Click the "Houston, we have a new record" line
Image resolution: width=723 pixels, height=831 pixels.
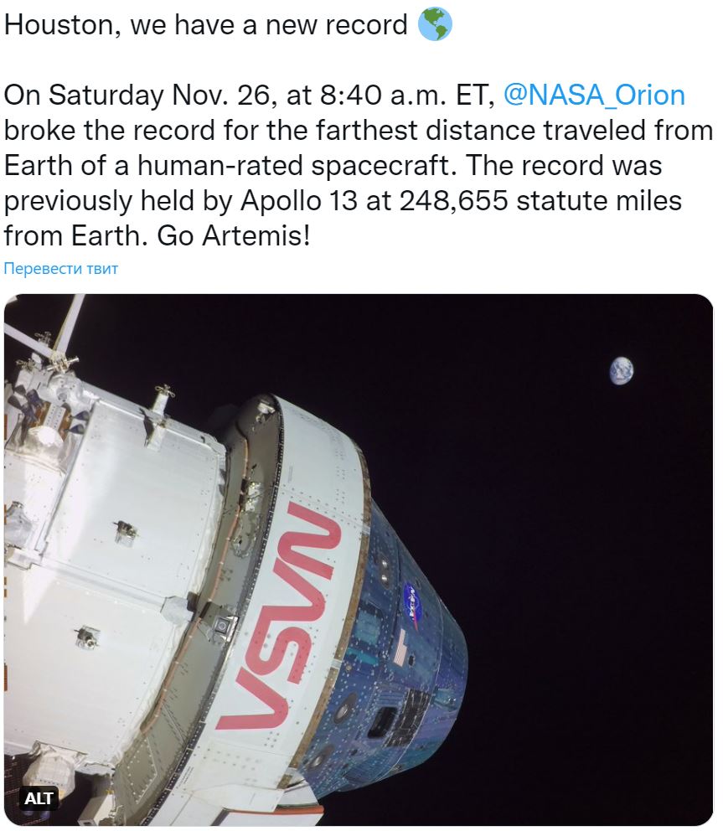pyautogui.click(x=206, y=25)
